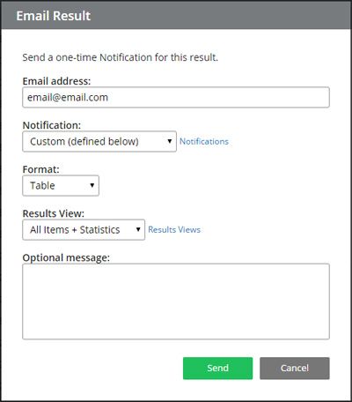This screenshot has height=402, width=352.
Task: Select the email@email.com text in the field
Action: coord(68,97)
